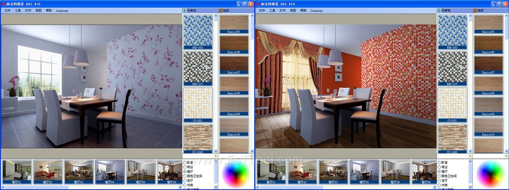Screen dimensions: 509x190
Task: Select 卧室 radio button in right window
Action: click(x=439, y=162)
